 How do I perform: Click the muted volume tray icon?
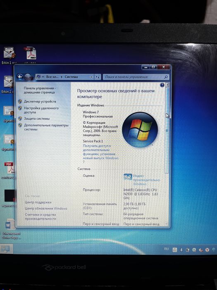click(200, 250)
